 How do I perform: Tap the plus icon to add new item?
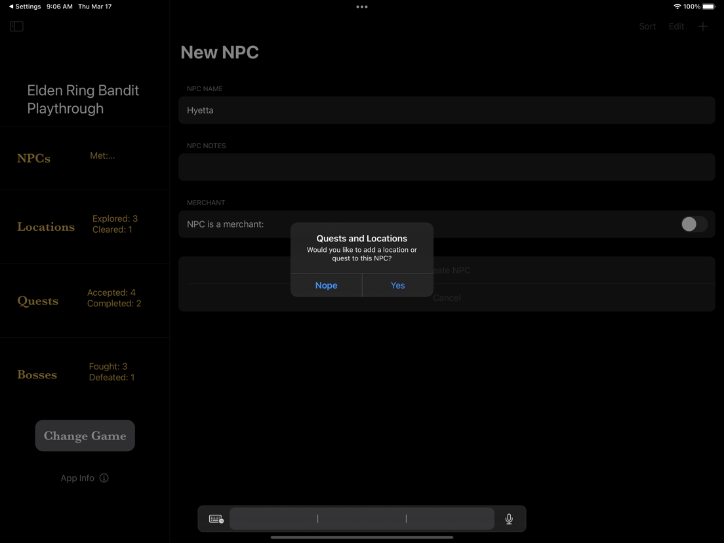(703, 26)
